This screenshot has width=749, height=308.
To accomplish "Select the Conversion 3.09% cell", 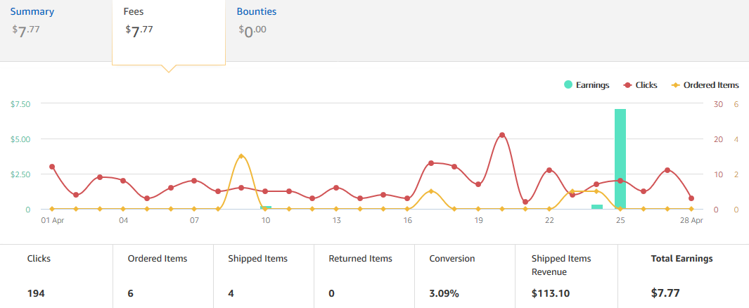I will [465, 276].
